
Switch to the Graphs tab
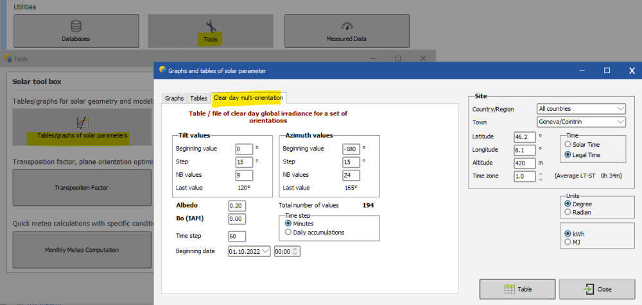(x=174, y=98)
